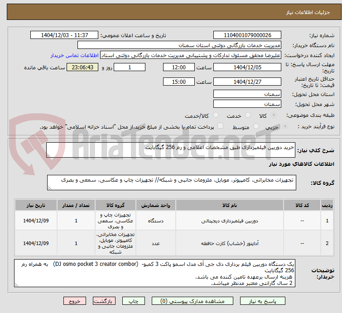Click the بازگشت back button

coord(104,301)
